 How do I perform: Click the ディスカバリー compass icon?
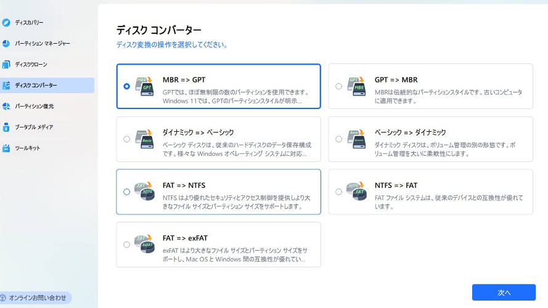pyautogui.click(x=6, y=23)
